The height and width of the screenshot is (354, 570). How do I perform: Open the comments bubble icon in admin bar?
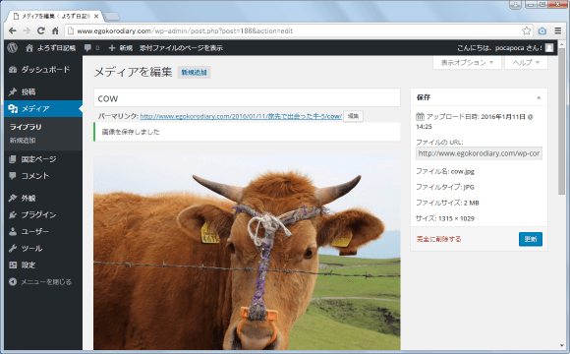87,47
